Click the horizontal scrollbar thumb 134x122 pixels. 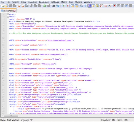tap(11, 115)
